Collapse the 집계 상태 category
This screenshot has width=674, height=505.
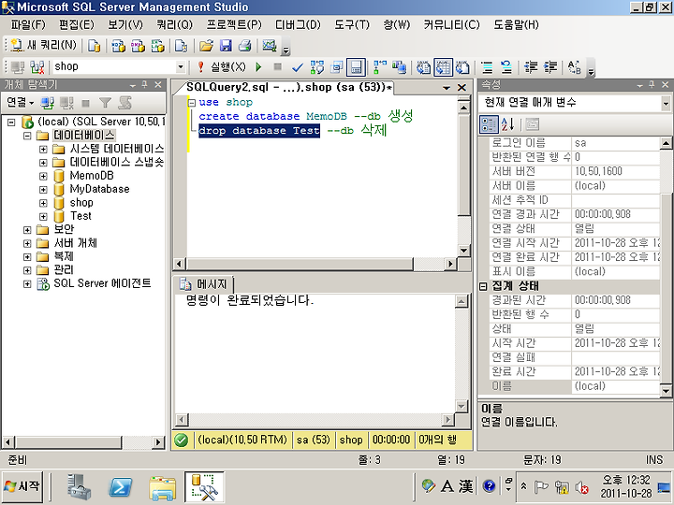coord(483,286)
